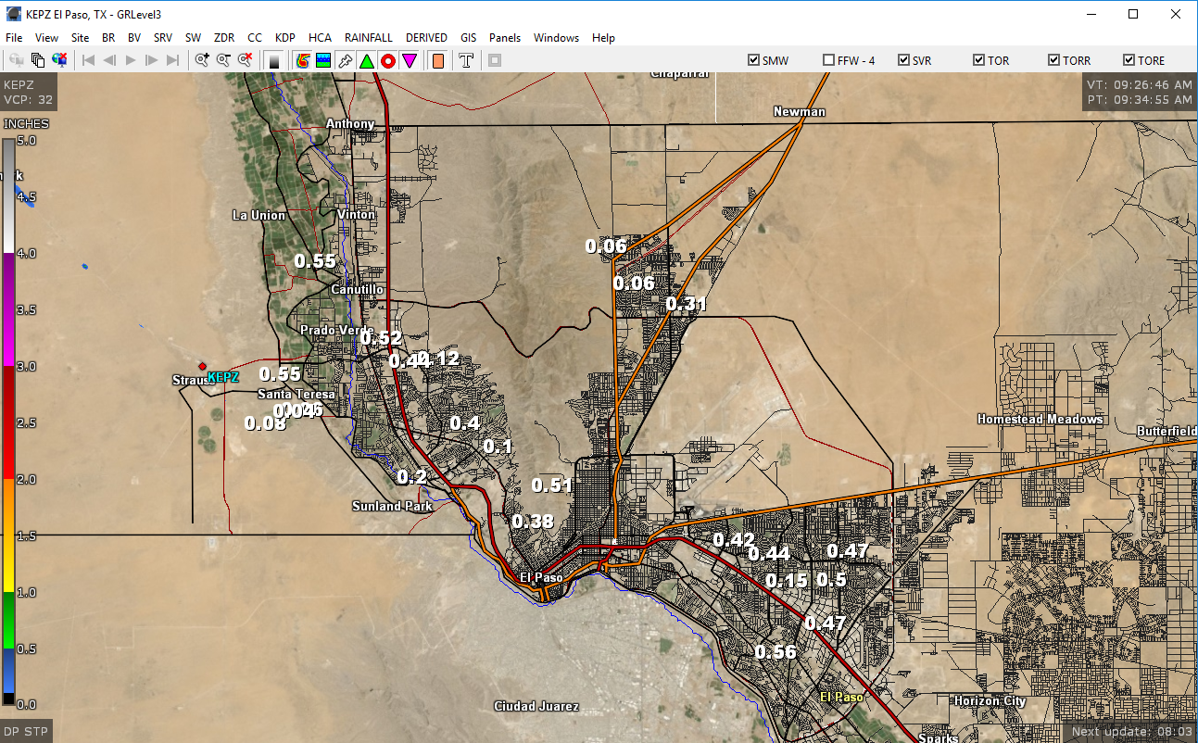Click the KEPZ radar site label

click(223, 377)
